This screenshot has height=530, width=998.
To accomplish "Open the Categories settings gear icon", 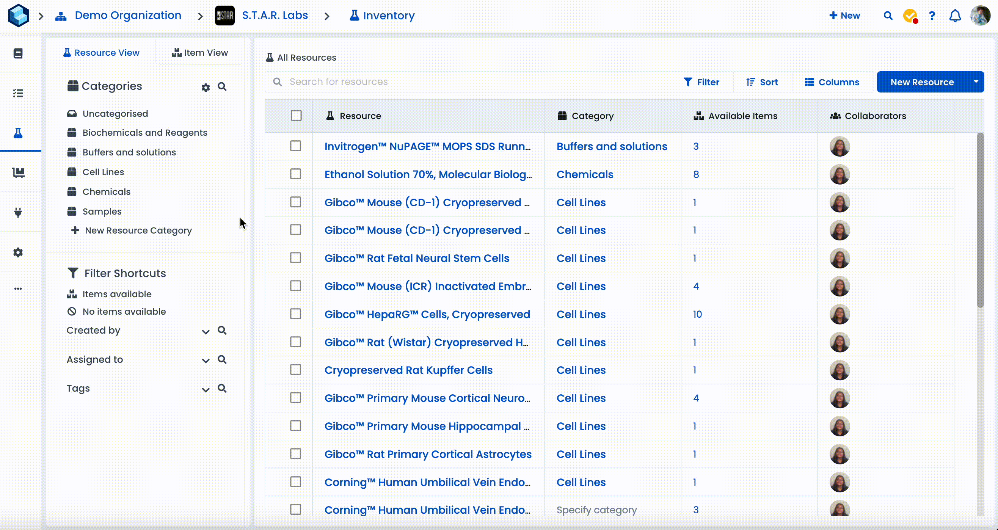I will click(206, 88).
